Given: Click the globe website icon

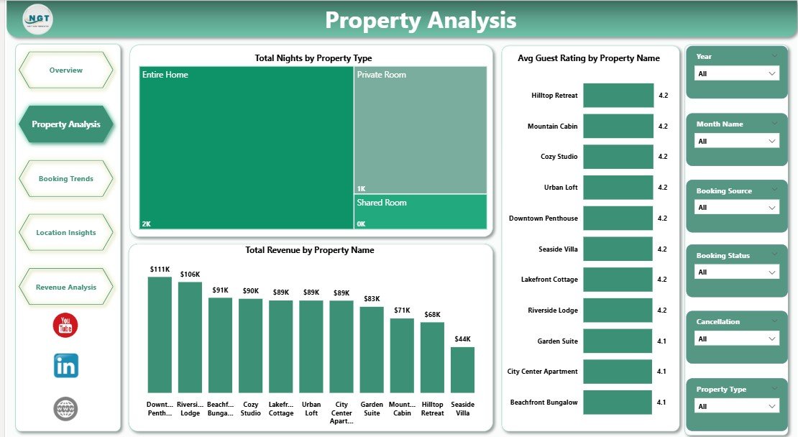Looking at the screenshot, I should pos(65,409).
